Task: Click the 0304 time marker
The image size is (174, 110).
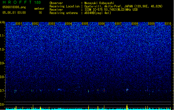Action: tap(69, 24)
